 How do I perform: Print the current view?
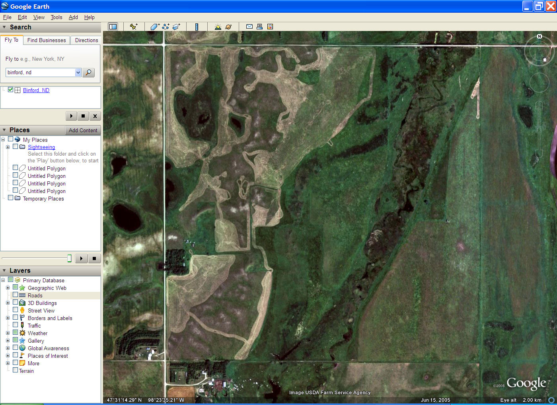pos(259,27)
